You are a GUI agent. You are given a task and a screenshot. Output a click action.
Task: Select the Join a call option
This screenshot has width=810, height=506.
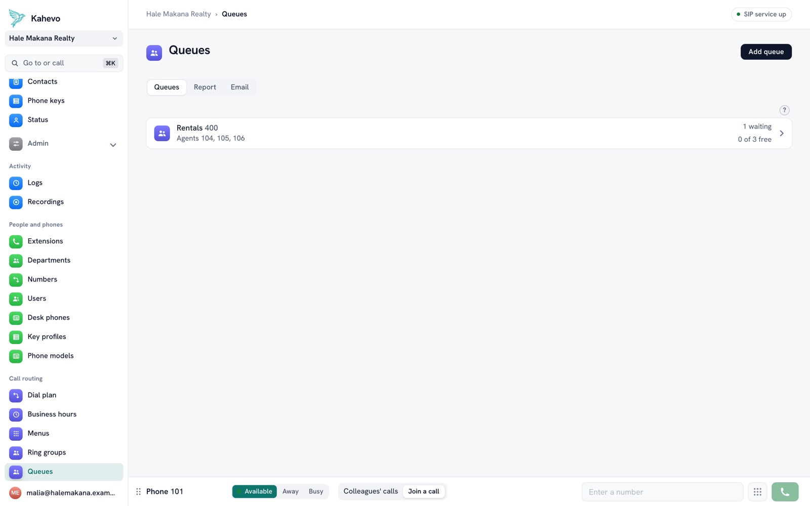[x=424, y=491]
